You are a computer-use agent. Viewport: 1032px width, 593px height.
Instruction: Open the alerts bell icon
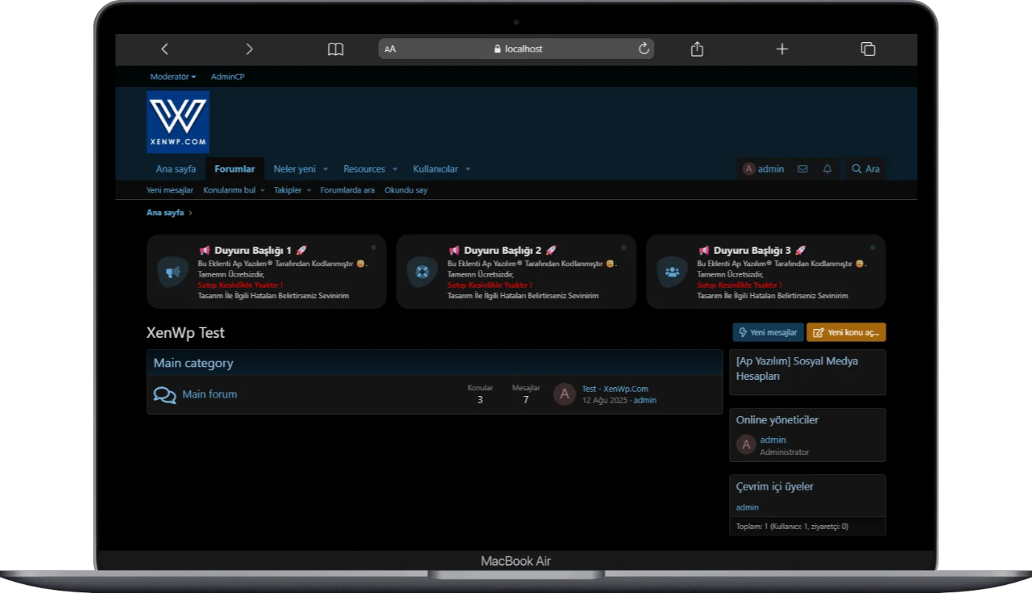click(827, 169)
